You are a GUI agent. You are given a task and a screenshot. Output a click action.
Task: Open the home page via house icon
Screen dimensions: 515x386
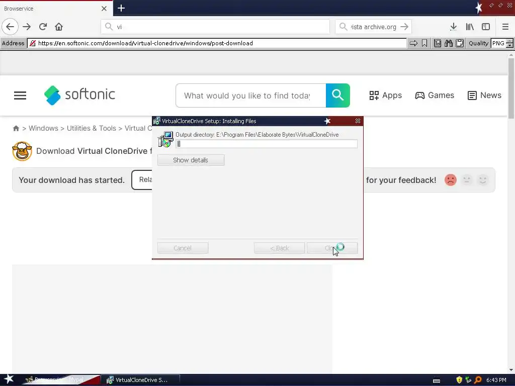[59, 27]
